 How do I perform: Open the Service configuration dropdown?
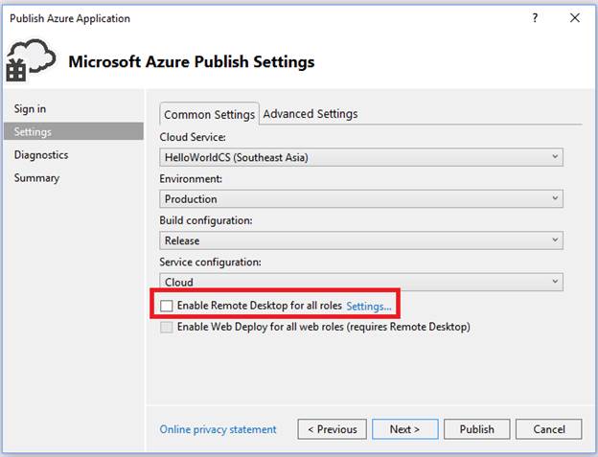click(360, 282)
